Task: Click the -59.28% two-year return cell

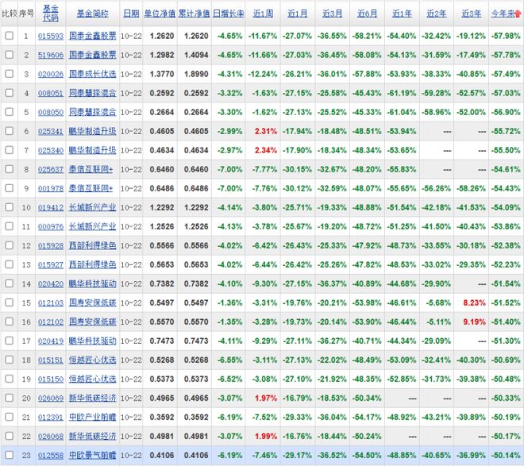Action: click(x=437, y=93)
